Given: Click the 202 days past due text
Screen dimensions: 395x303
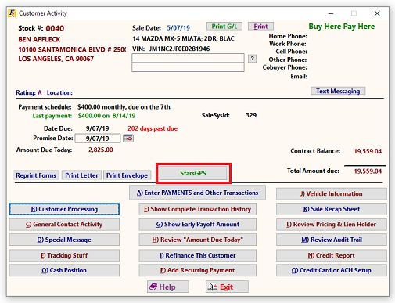Looking at the screenshot, I should click(x=153, y=128).
